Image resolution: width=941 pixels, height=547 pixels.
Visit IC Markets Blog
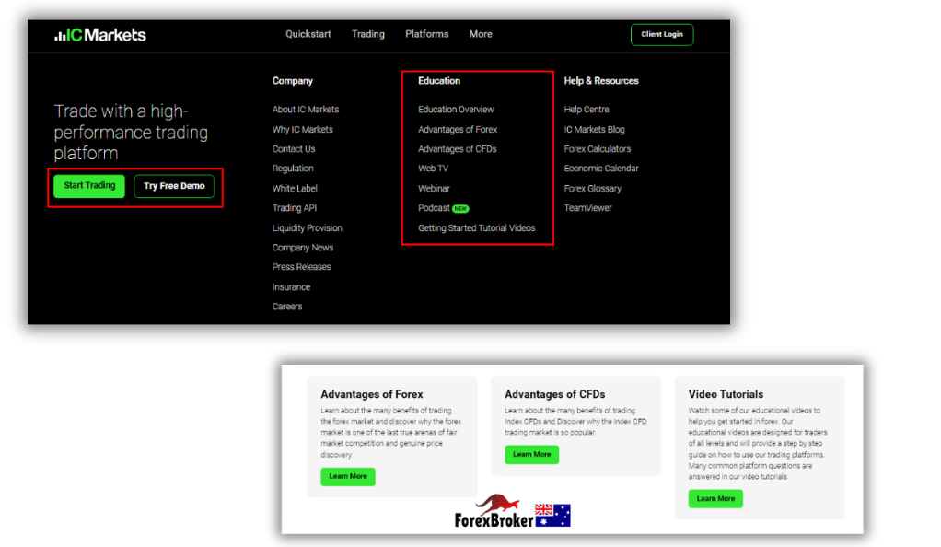click(x=594, y=129)
